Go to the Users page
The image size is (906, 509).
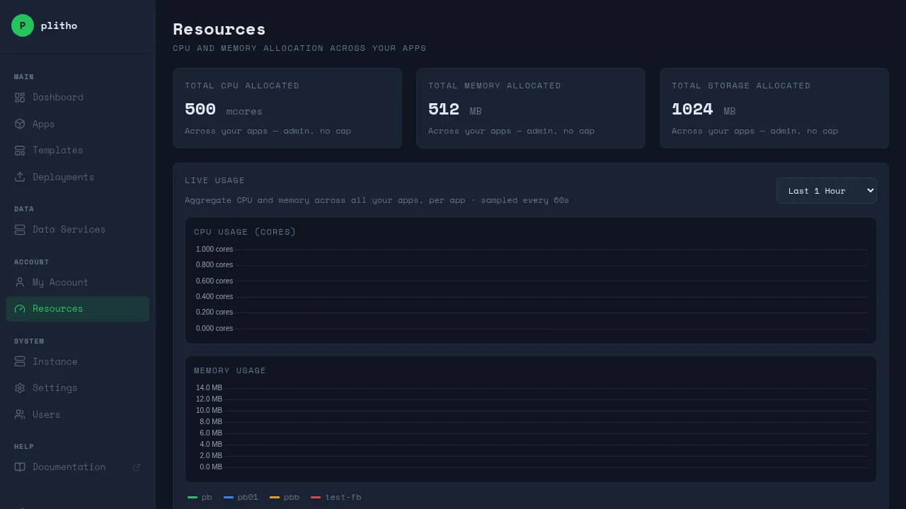[x=77, y=414]
